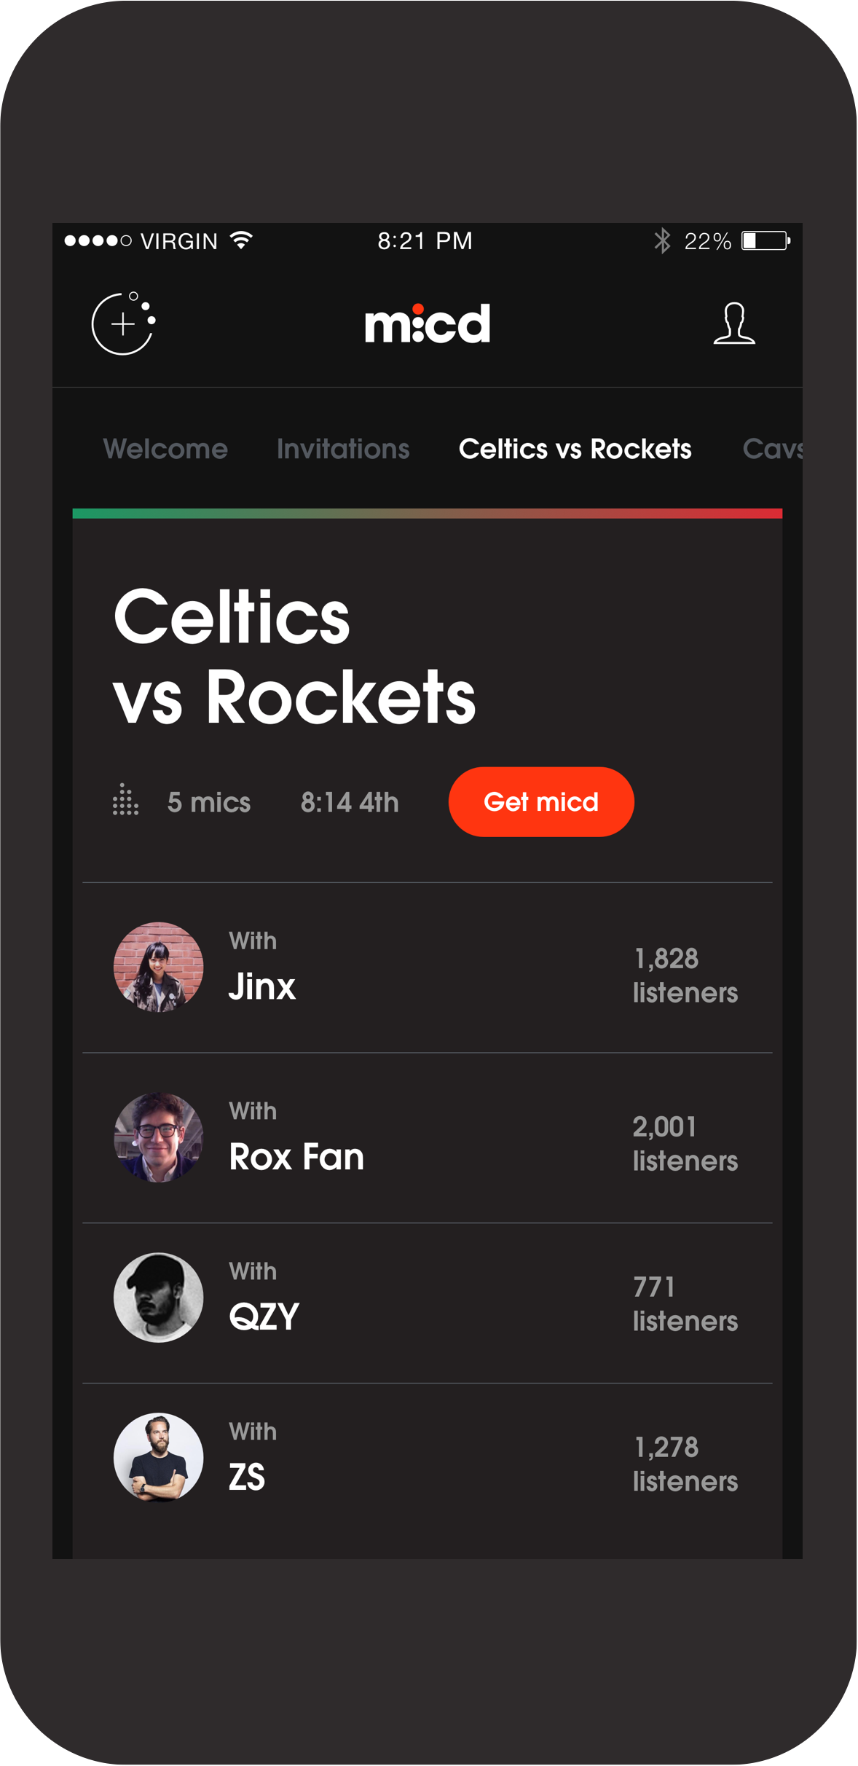Viewport: 858px width, 1766px height.
Task: Open the Invitations tab
Action: point(343,449)
